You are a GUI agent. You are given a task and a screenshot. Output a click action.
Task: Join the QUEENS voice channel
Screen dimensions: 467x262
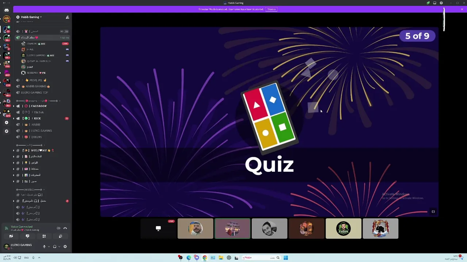36,137
